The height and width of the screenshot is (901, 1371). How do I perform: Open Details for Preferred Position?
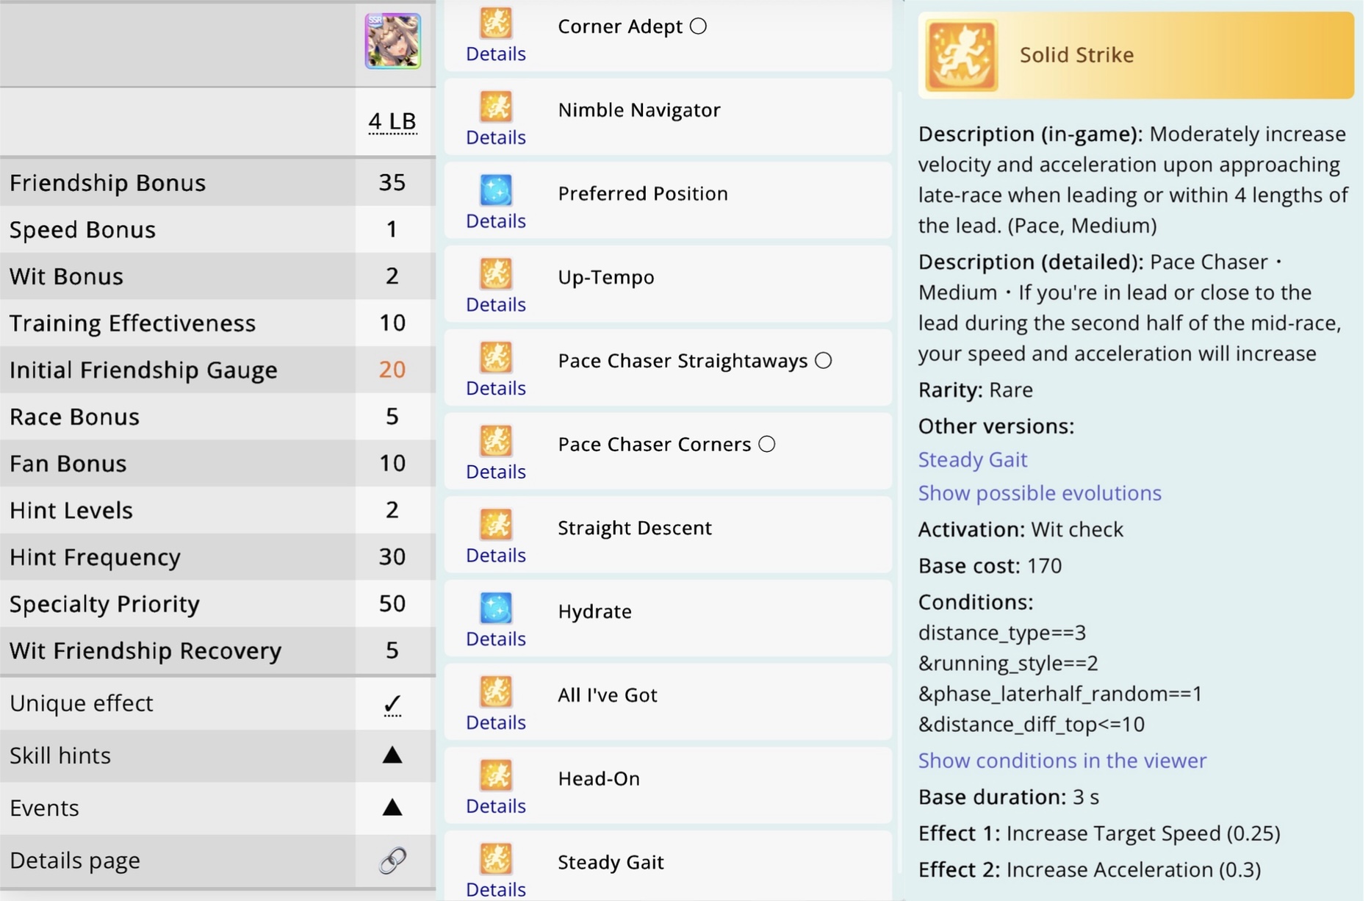[496, 221]
